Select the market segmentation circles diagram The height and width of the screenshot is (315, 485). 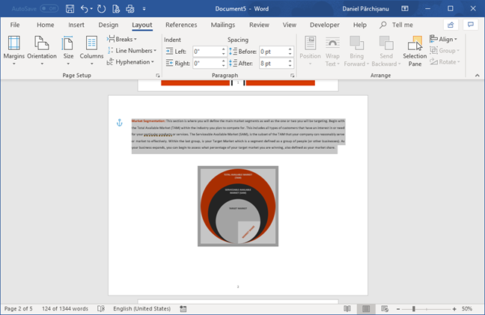click(x=238, y=207)
